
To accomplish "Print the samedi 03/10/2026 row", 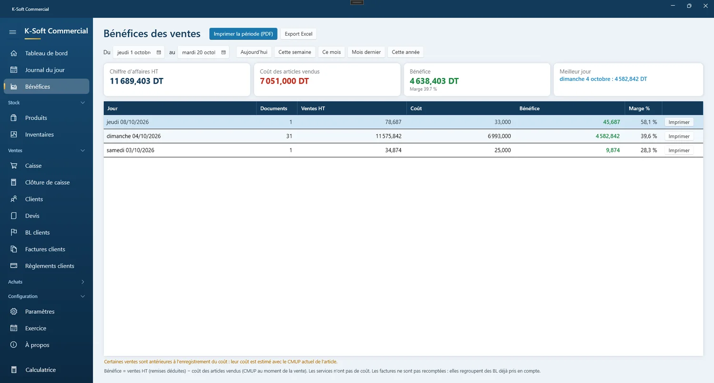I will tap(679, 150).
